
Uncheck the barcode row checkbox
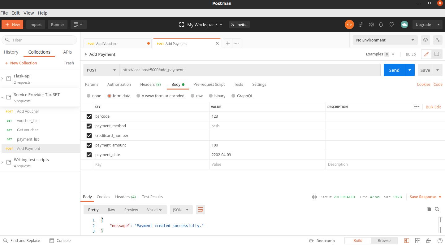point(89,116)
